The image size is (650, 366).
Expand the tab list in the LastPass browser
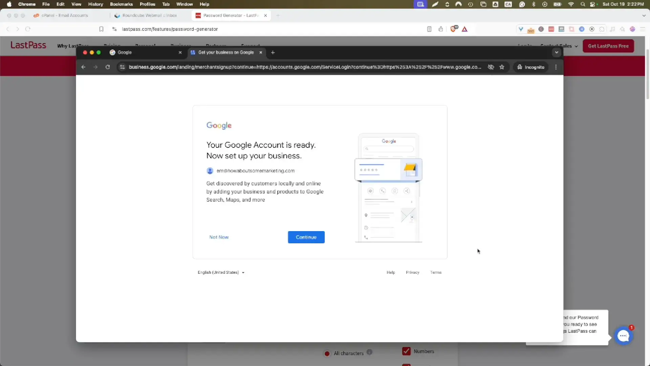coord(644,16)
